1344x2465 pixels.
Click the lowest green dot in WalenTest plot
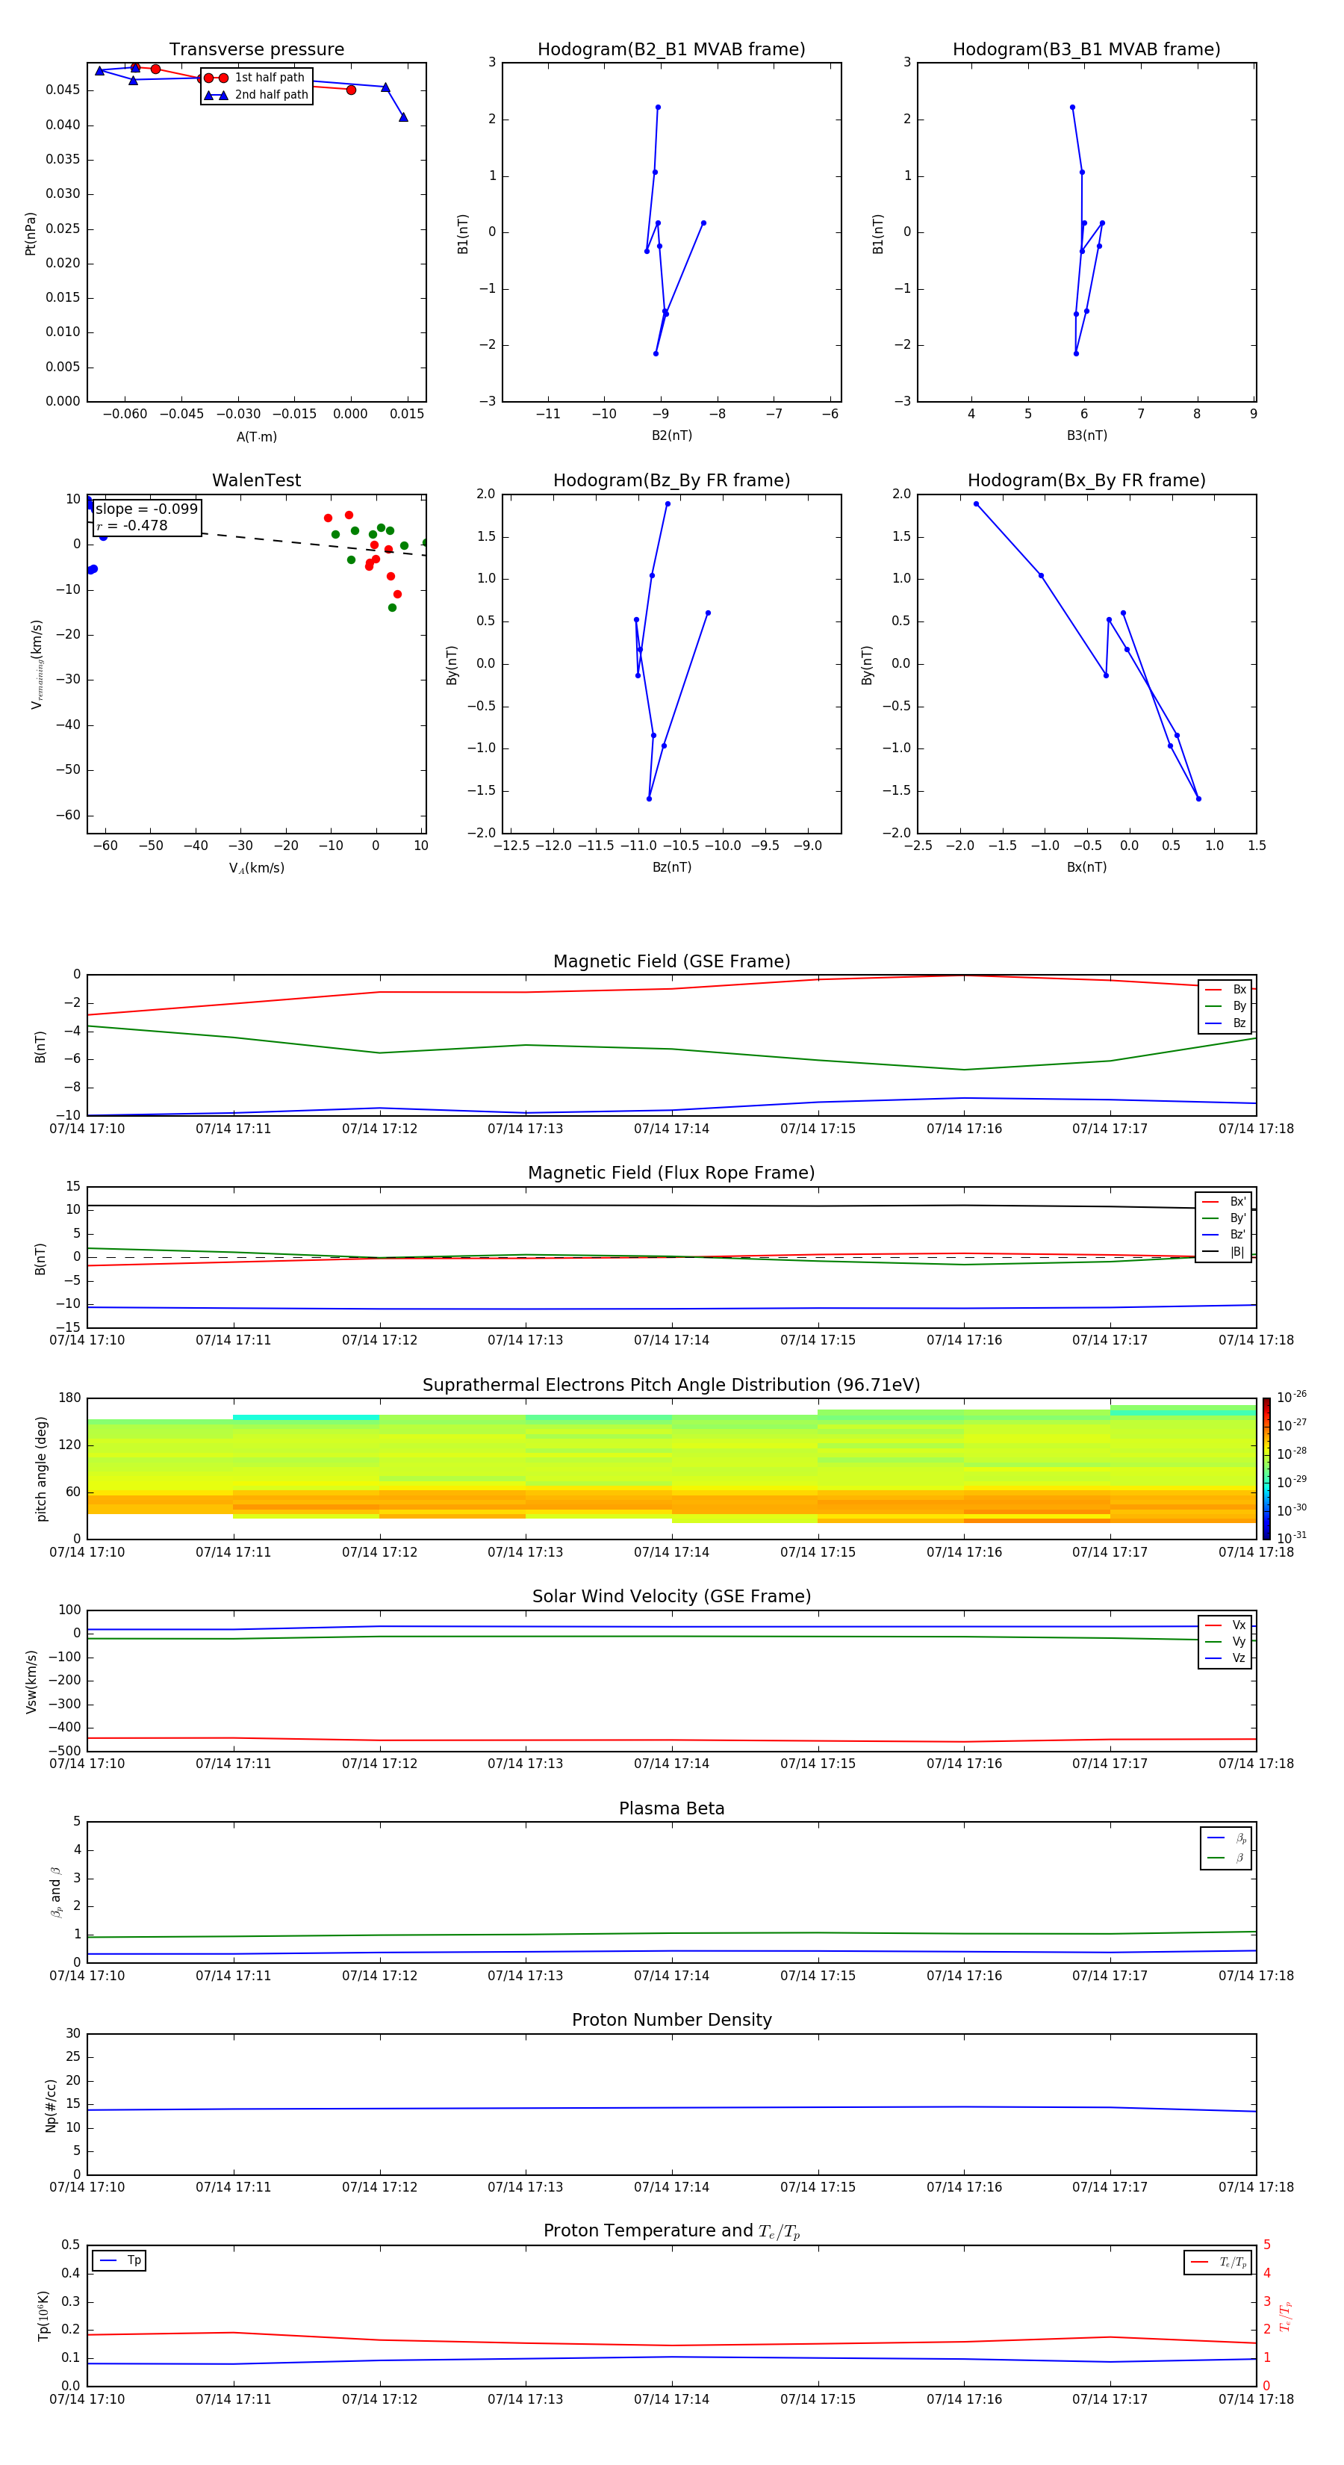(392, 607)
